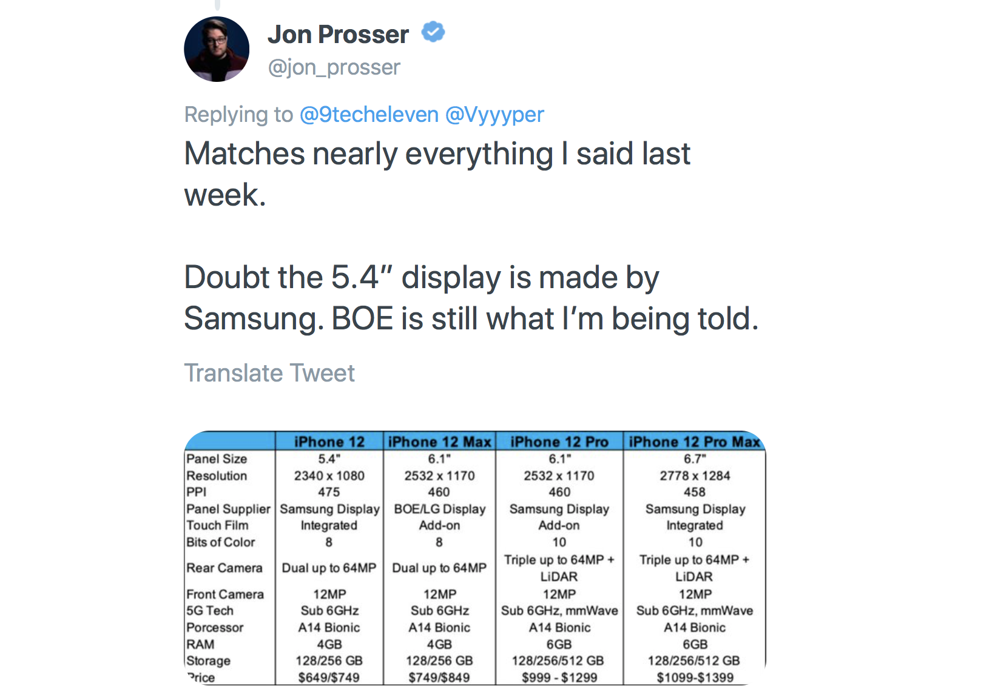Click the Rear Camera row label
995x700 pixels.
(x=224, y=568)
